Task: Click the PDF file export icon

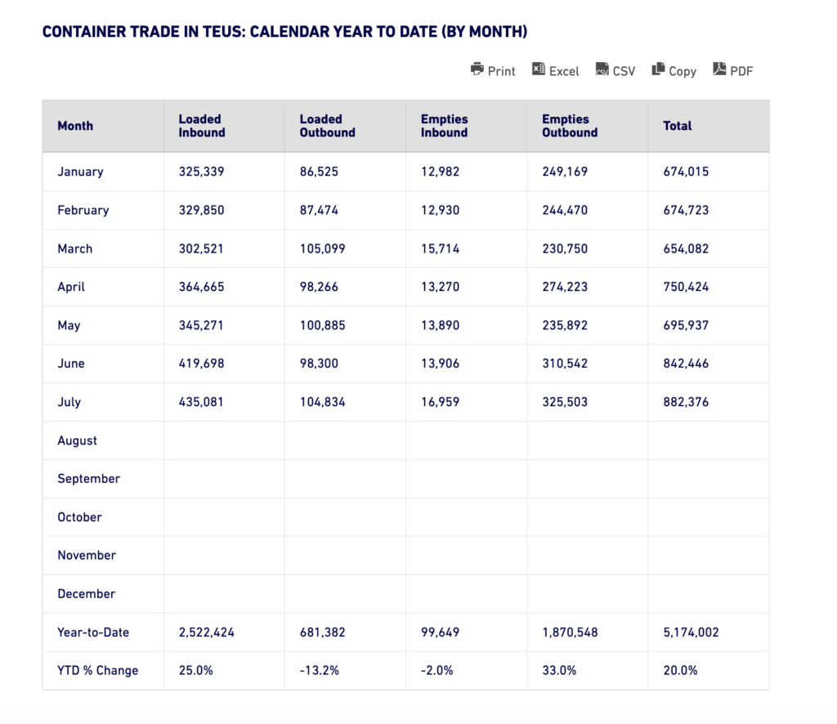Action: pos(719,69)
